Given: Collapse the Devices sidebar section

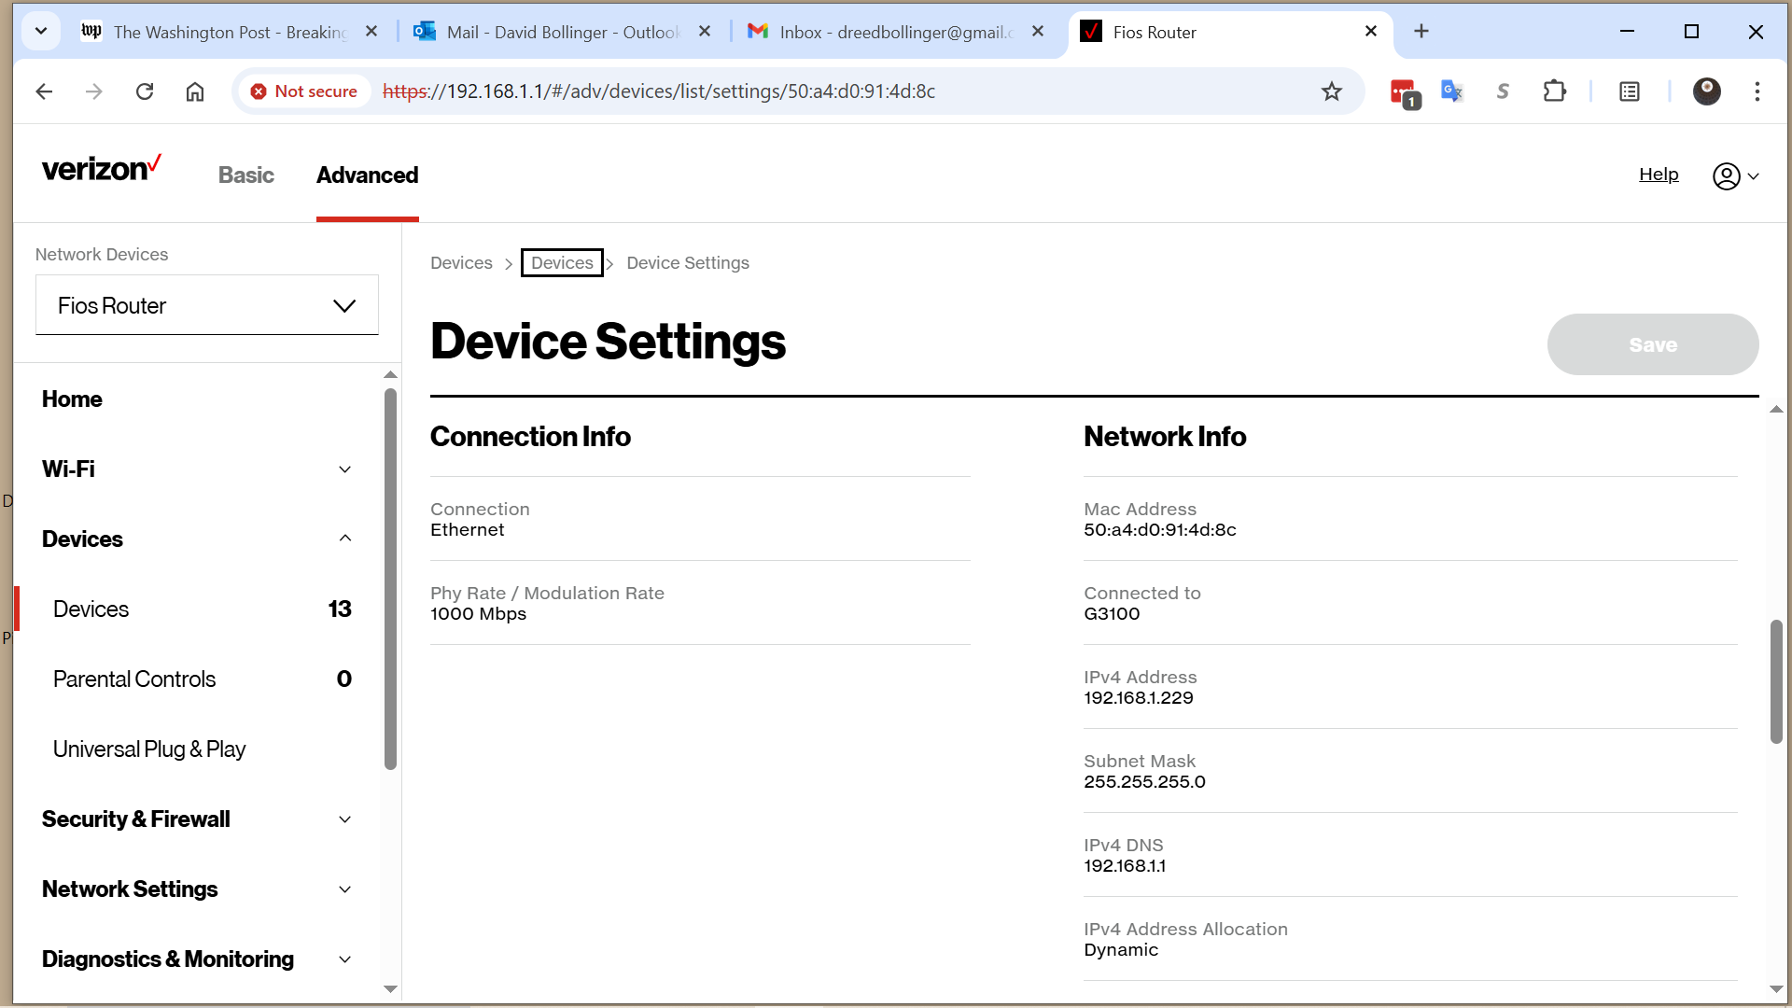Looking at the screenshot, I should pyautogui.click(x=197, y=539).
